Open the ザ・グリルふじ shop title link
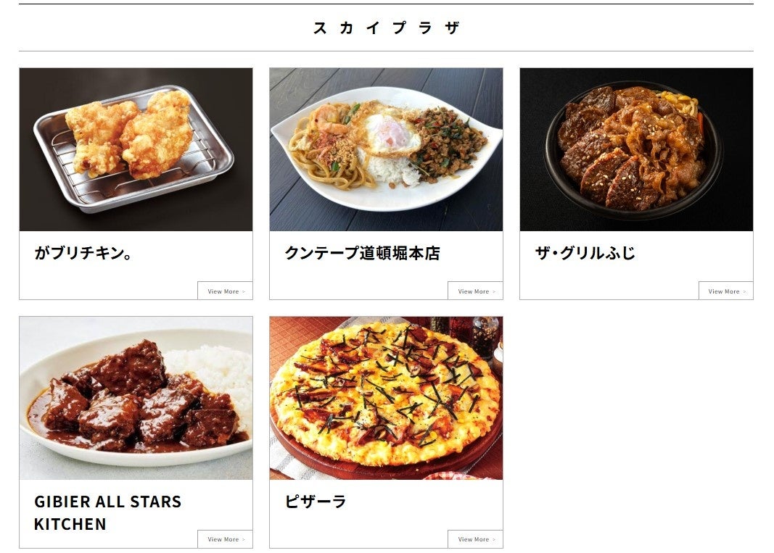The width and height of the screenshot is (774, 553). 585,253
